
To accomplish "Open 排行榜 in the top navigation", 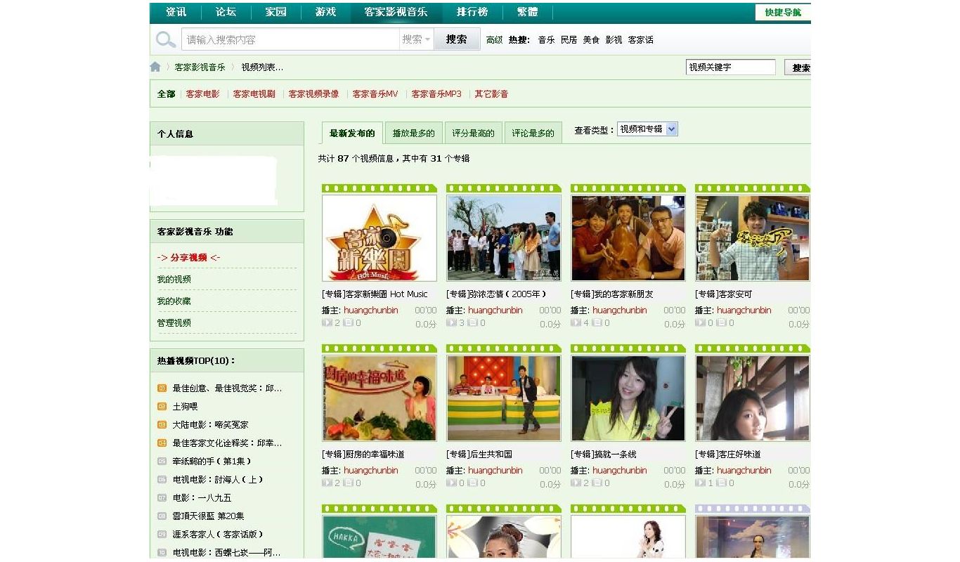I will (472, 12).
